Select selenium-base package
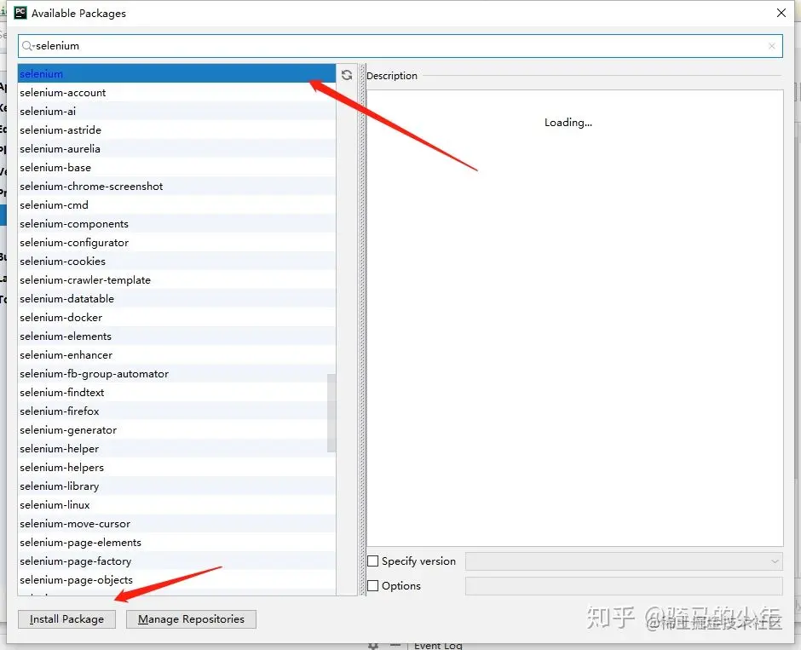 pyautogui.click(x=176, y=168)
